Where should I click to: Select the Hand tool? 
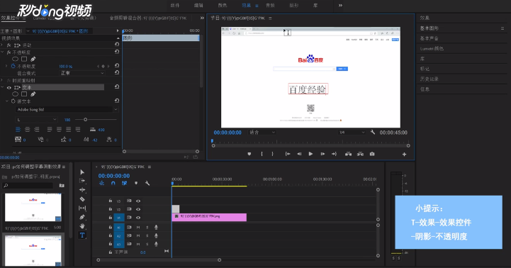pyautogui.click(x=82, y=226)
